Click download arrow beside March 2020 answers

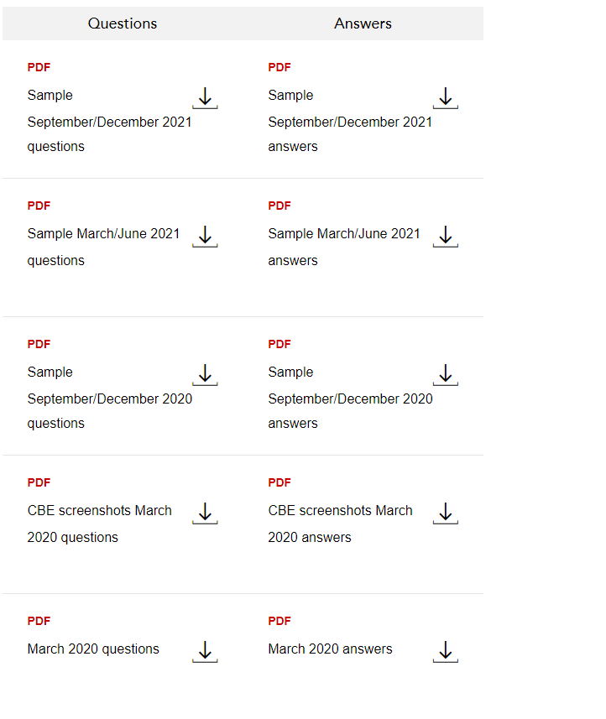446,652
